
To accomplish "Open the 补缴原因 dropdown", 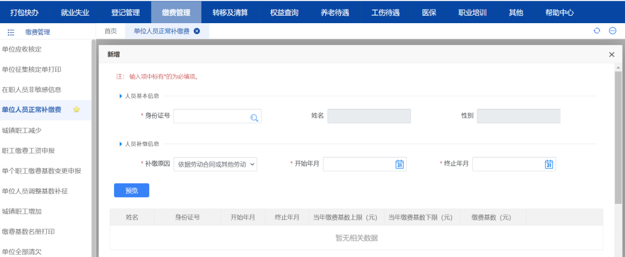I will pos(215,164).
